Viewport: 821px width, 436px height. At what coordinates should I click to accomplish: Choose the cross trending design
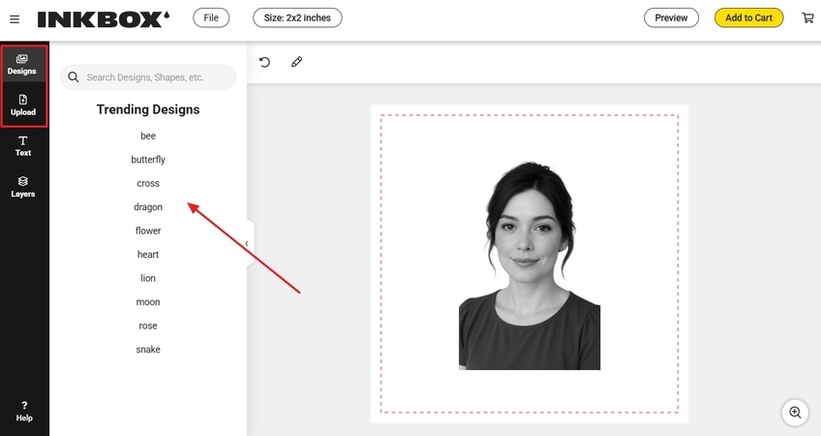(148, 183)
